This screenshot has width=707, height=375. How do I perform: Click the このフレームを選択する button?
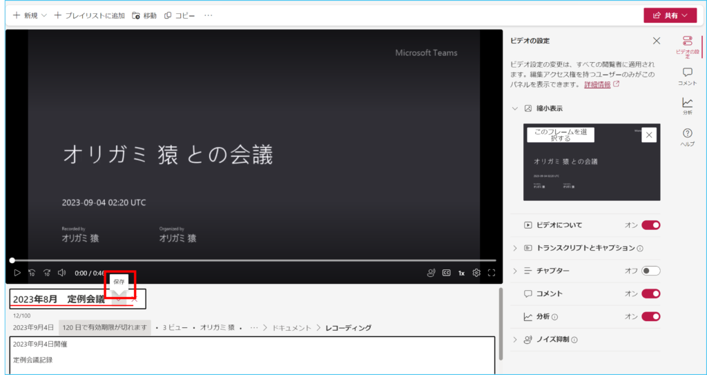(x=561, y=135)
